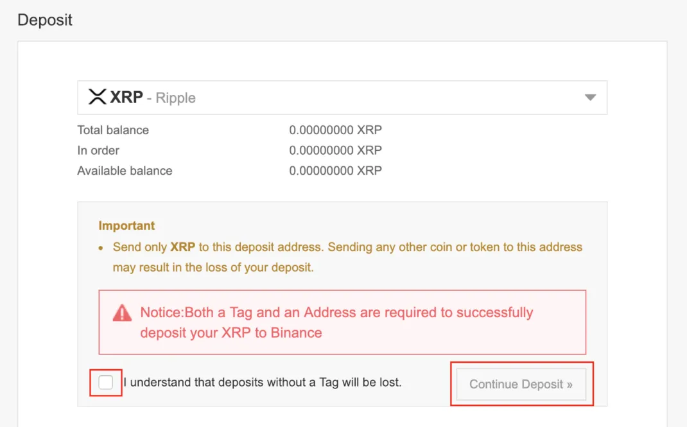Click the 'In order' label
687x427 pixels.
[x=98, y=150]
